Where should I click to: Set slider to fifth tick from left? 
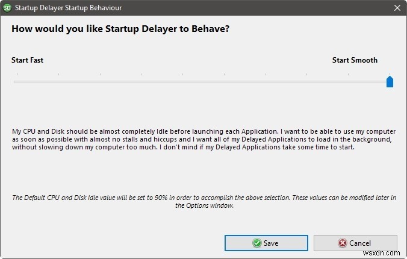pos(183,81)
